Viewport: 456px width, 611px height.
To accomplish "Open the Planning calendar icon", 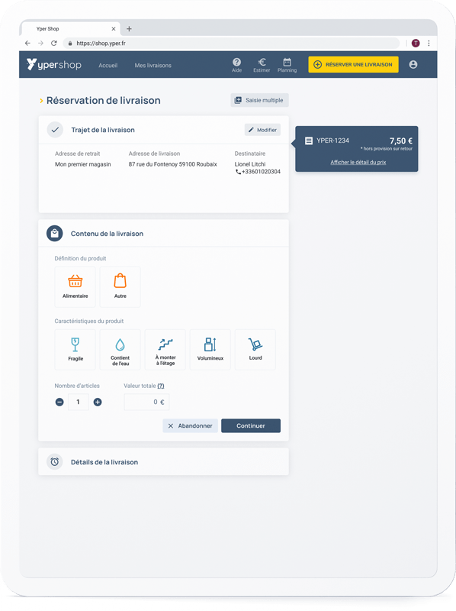I will coord(287,65).
